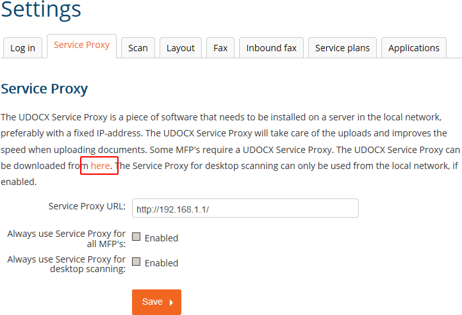Image resolution: width=462 pixels, height=315 pixels.
Task: Go to the Fax tab
Action: 220,47
